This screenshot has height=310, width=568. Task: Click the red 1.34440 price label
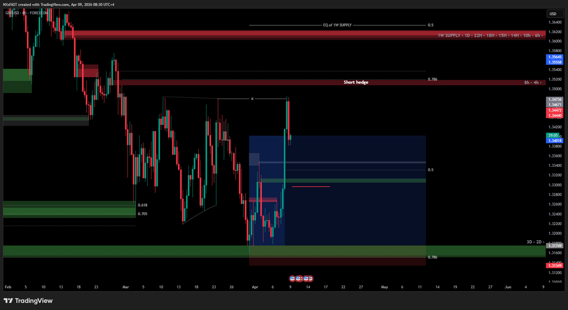pos(554,115)
